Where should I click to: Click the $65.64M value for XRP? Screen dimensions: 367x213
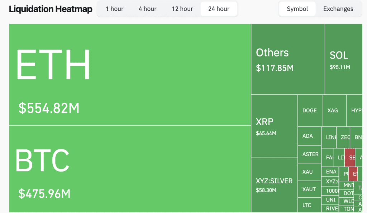tap(266, 133)
